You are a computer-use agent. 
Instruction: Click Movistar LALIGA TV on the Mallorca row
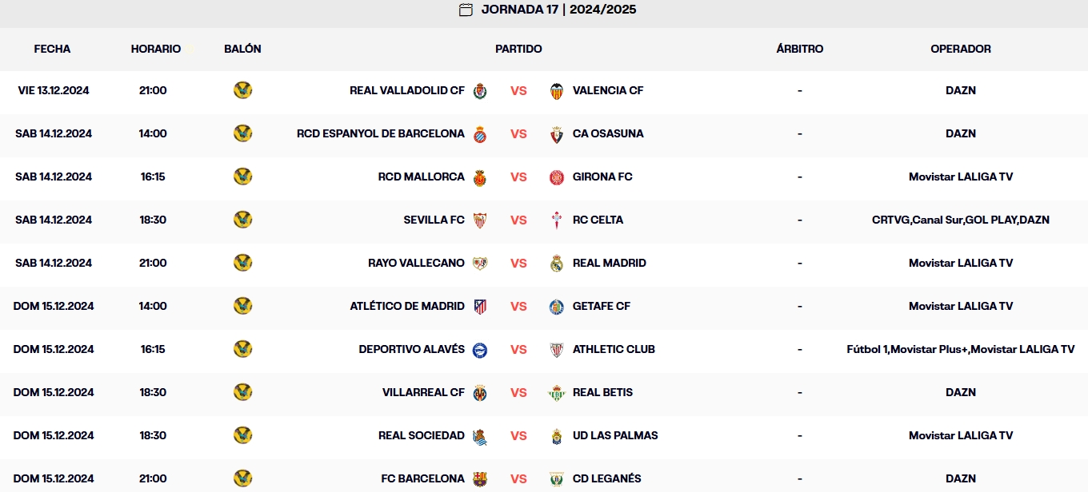(x=961, y=177)
